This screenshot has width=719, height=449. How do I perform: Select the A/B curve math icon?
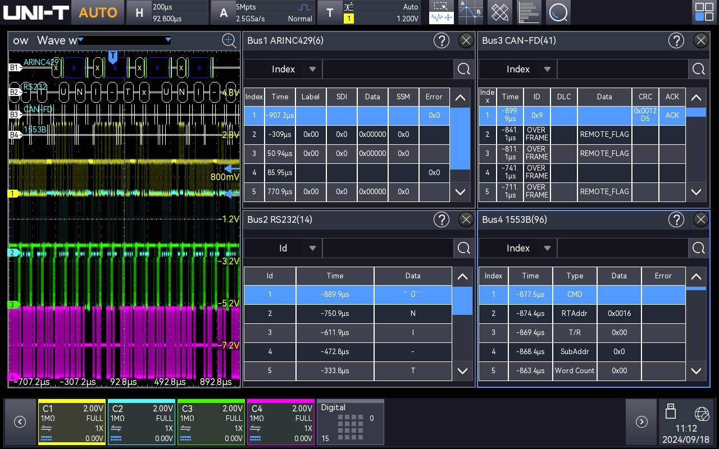(x=470, y=12)
